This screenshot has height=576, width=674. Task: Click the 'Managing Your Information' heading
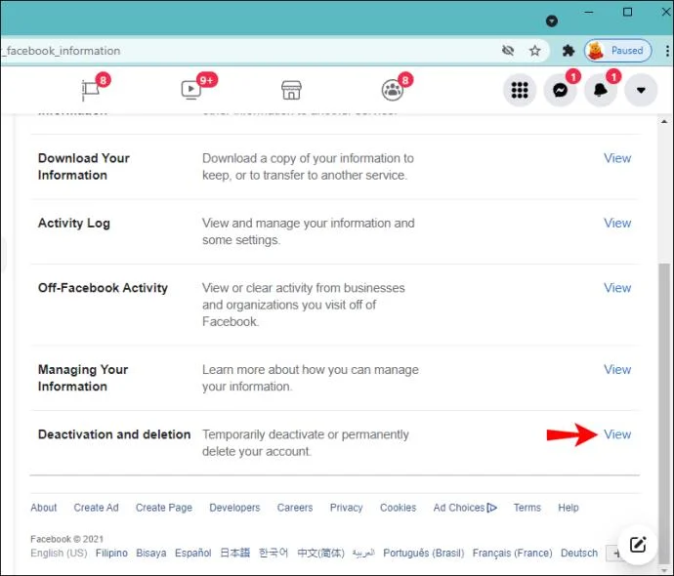(x=83, y=378)
